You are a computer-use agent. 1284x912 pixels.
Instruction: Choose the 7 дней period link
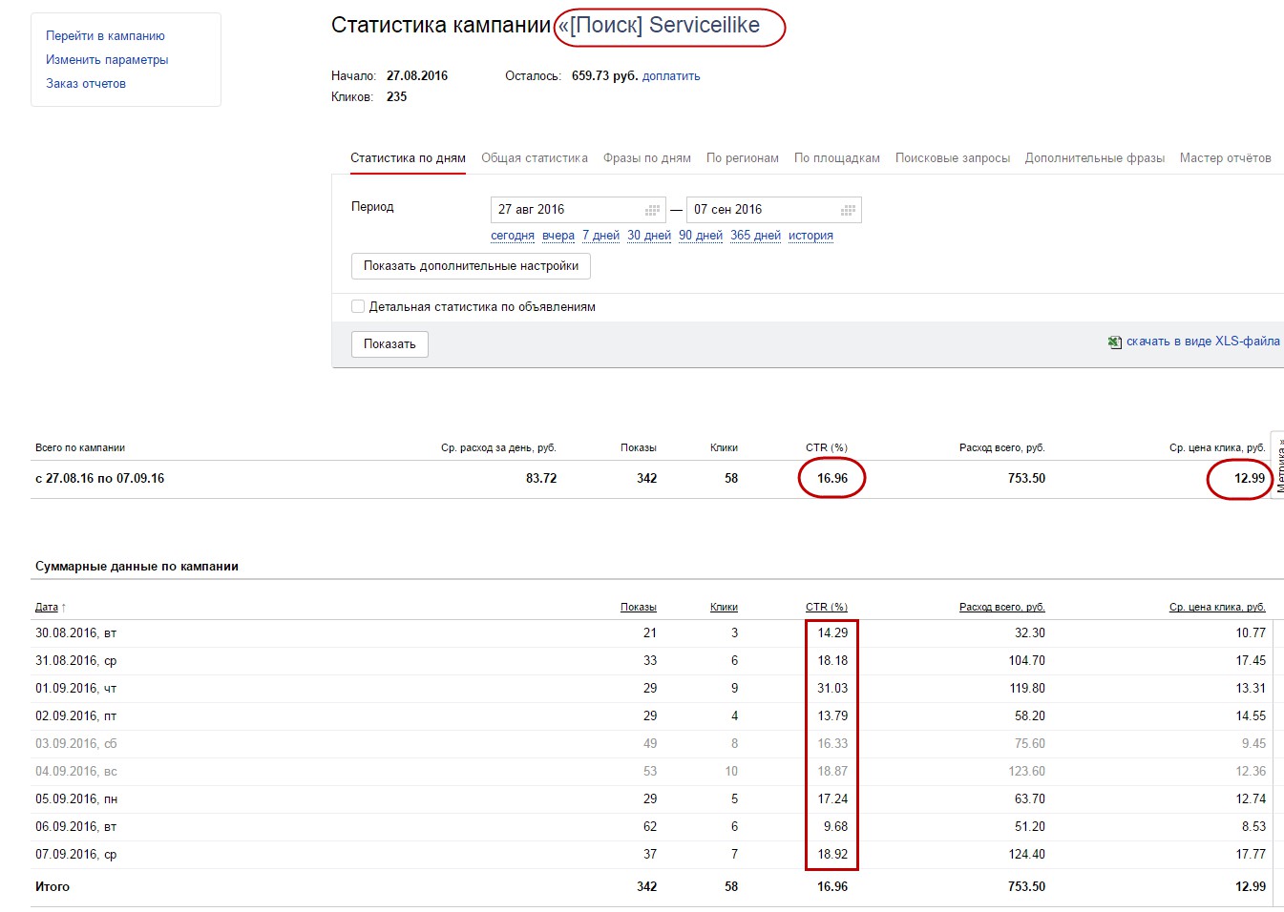601,236
